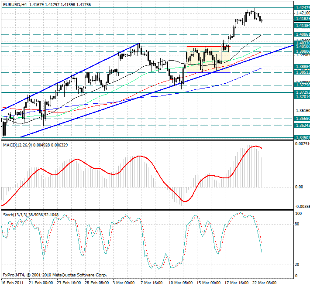The height and width of the screenshot is (286, 310).
Task: Click the 80 level on Stochastic scale
Action: 297,224
